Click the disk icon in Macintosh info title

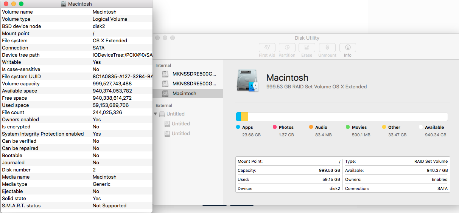(64, 4)
